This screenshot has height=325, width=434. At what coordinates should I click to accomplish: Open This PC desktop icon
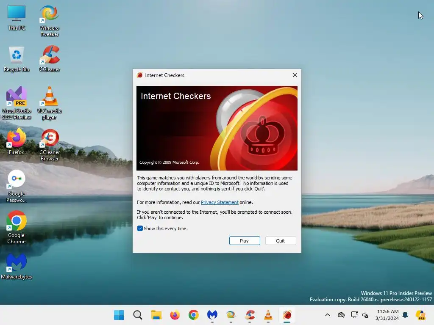(x=17, y=18)
